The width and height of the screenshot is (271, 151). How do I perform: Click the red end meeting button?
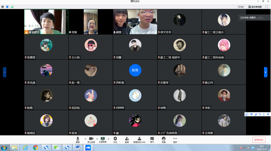click(259, 140)
